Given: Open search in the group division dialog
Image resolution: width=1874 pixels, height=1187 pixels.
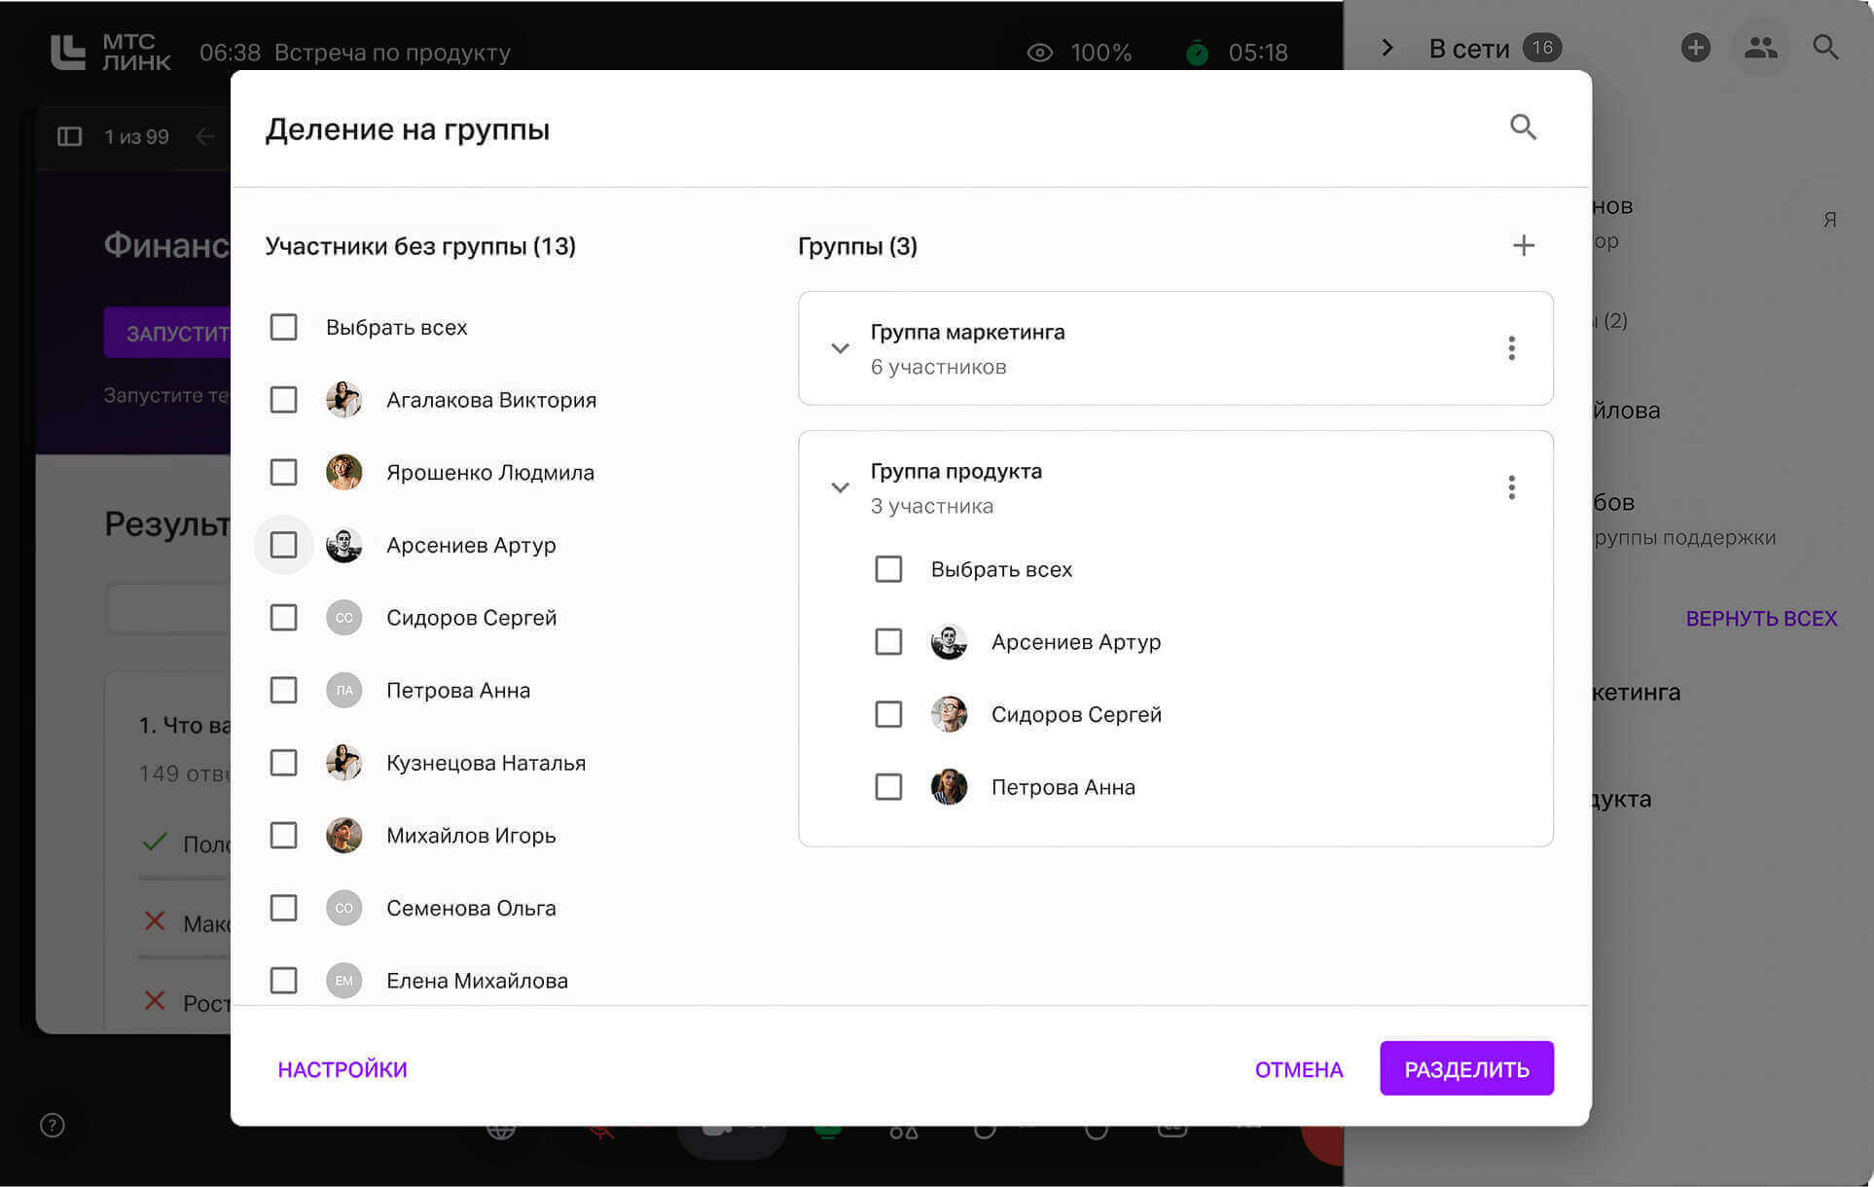Looking at the screenshot, I should tap(1523, 127).
